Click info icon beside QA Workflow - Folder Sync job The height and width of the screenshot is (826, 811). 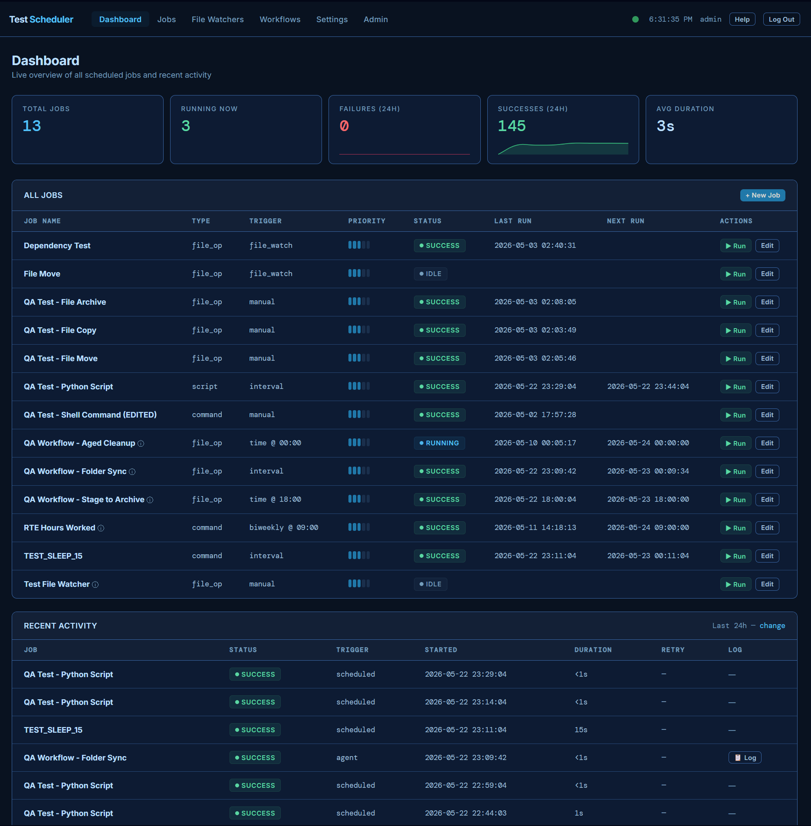[x=132, y=472]
